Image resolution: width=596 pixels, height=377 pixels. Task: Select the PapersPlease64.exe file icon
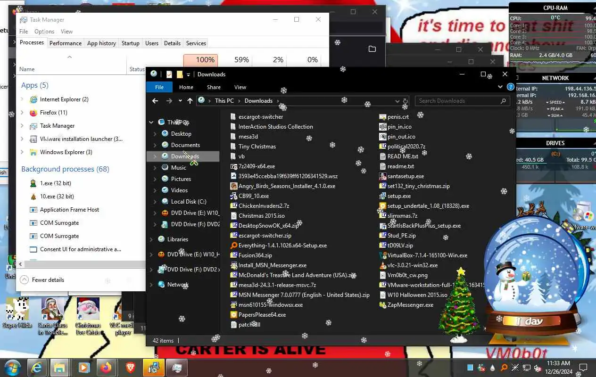click(233, 315)
